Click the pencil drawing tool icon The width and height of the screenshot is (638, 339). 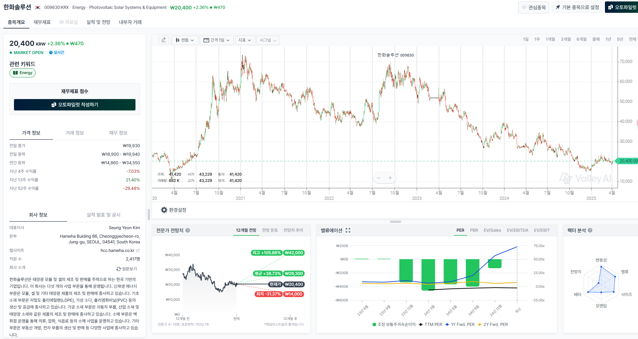point(164,40)
